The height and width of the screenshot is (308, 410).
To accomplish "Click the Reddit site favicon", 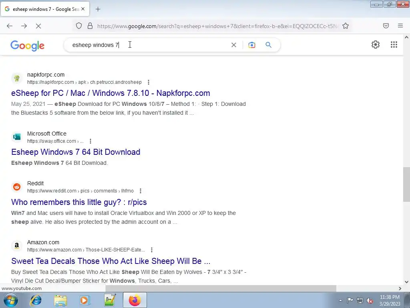I will [17, 187].
